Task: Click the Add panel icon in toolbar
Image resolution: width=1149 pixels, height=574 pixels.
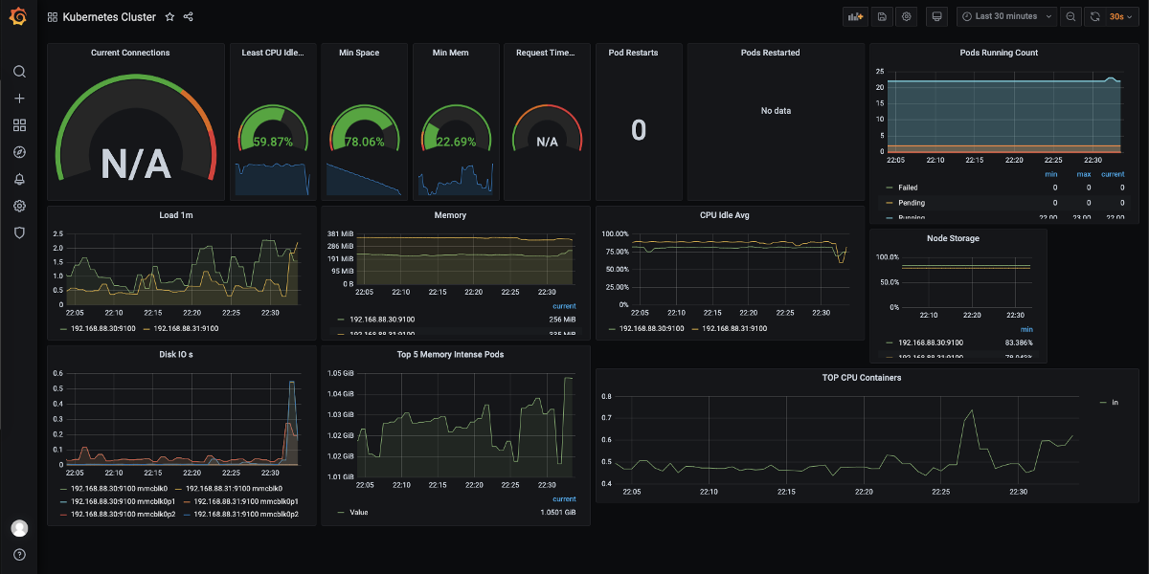Action: 854,16
